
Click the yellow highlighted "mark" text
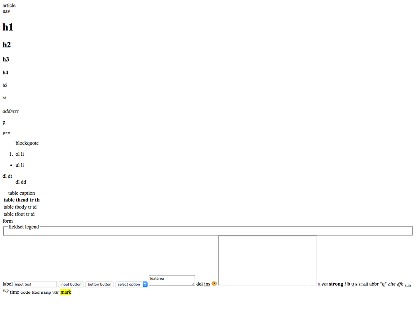(66, 292)
